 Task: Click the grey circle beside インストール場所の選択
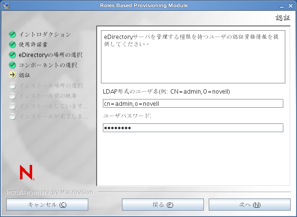pos(12,86)
